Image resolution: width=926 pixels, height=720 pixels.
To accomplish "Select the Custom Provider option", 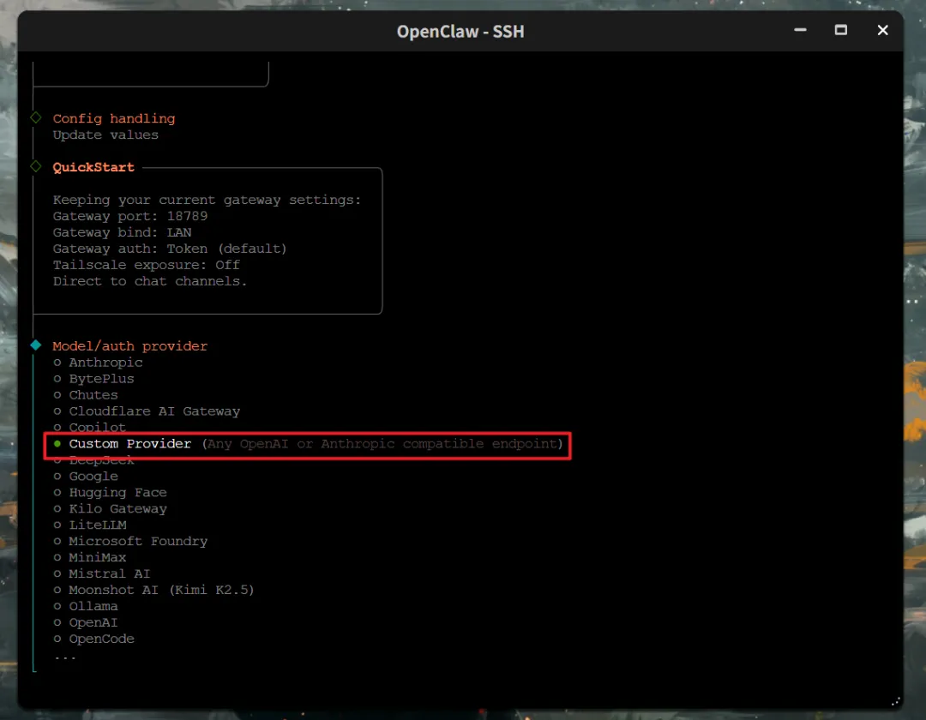I will click(x=309, y=444).
